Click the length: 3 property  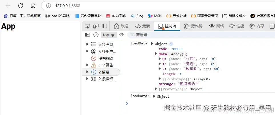point(172,74)
